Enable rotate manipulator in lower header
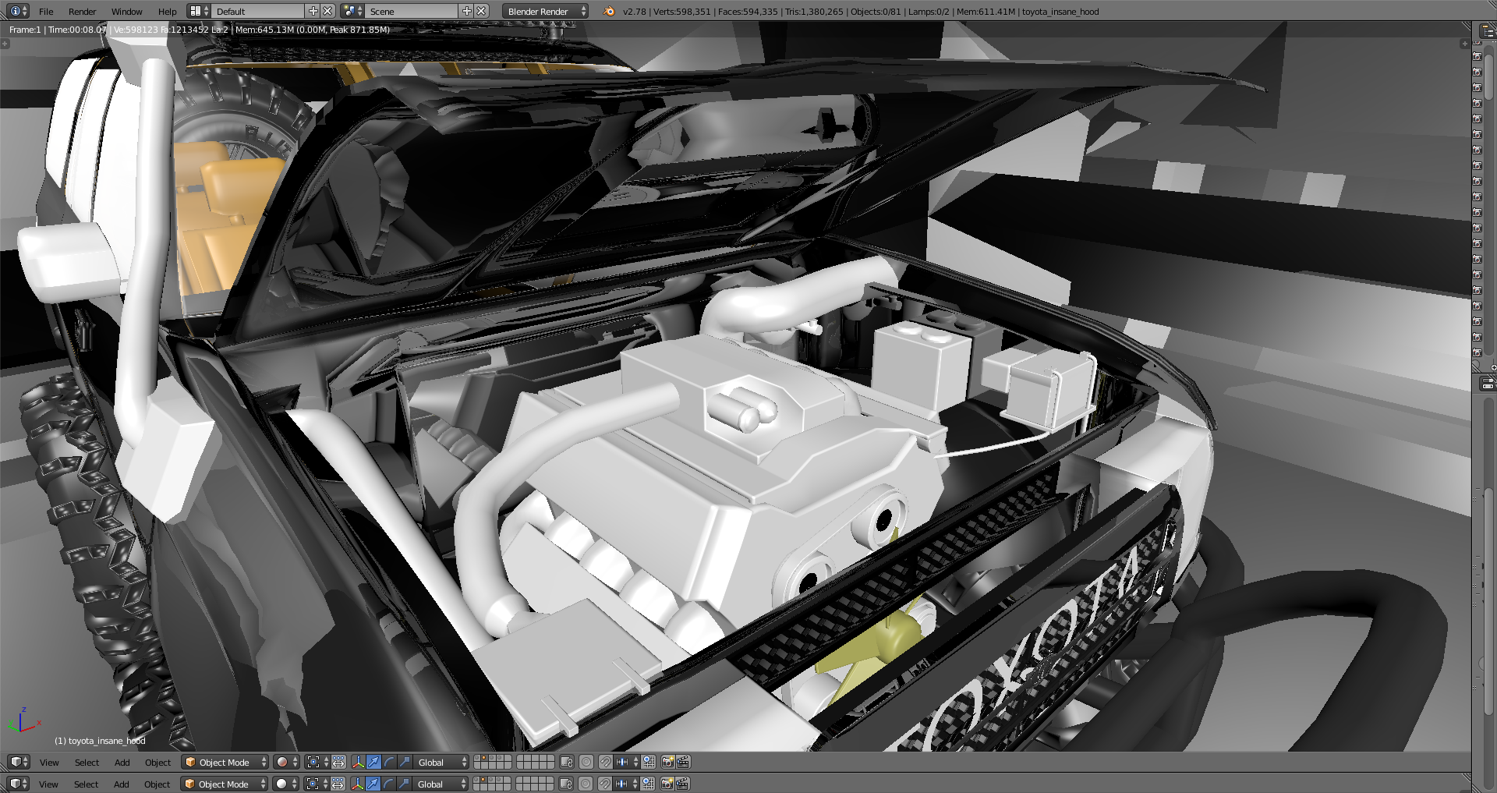1497x793 pixels. point(388,784)
